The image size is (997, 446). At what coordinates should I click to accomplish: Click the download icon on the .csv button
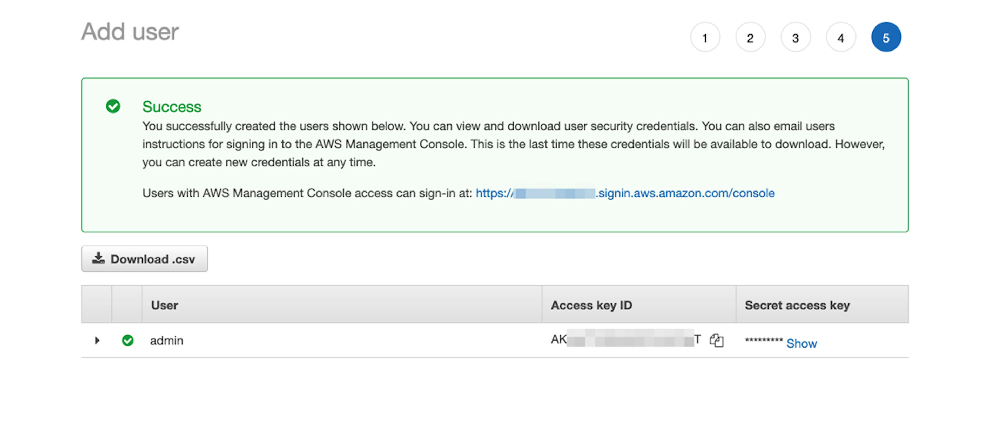pos(98,259)
